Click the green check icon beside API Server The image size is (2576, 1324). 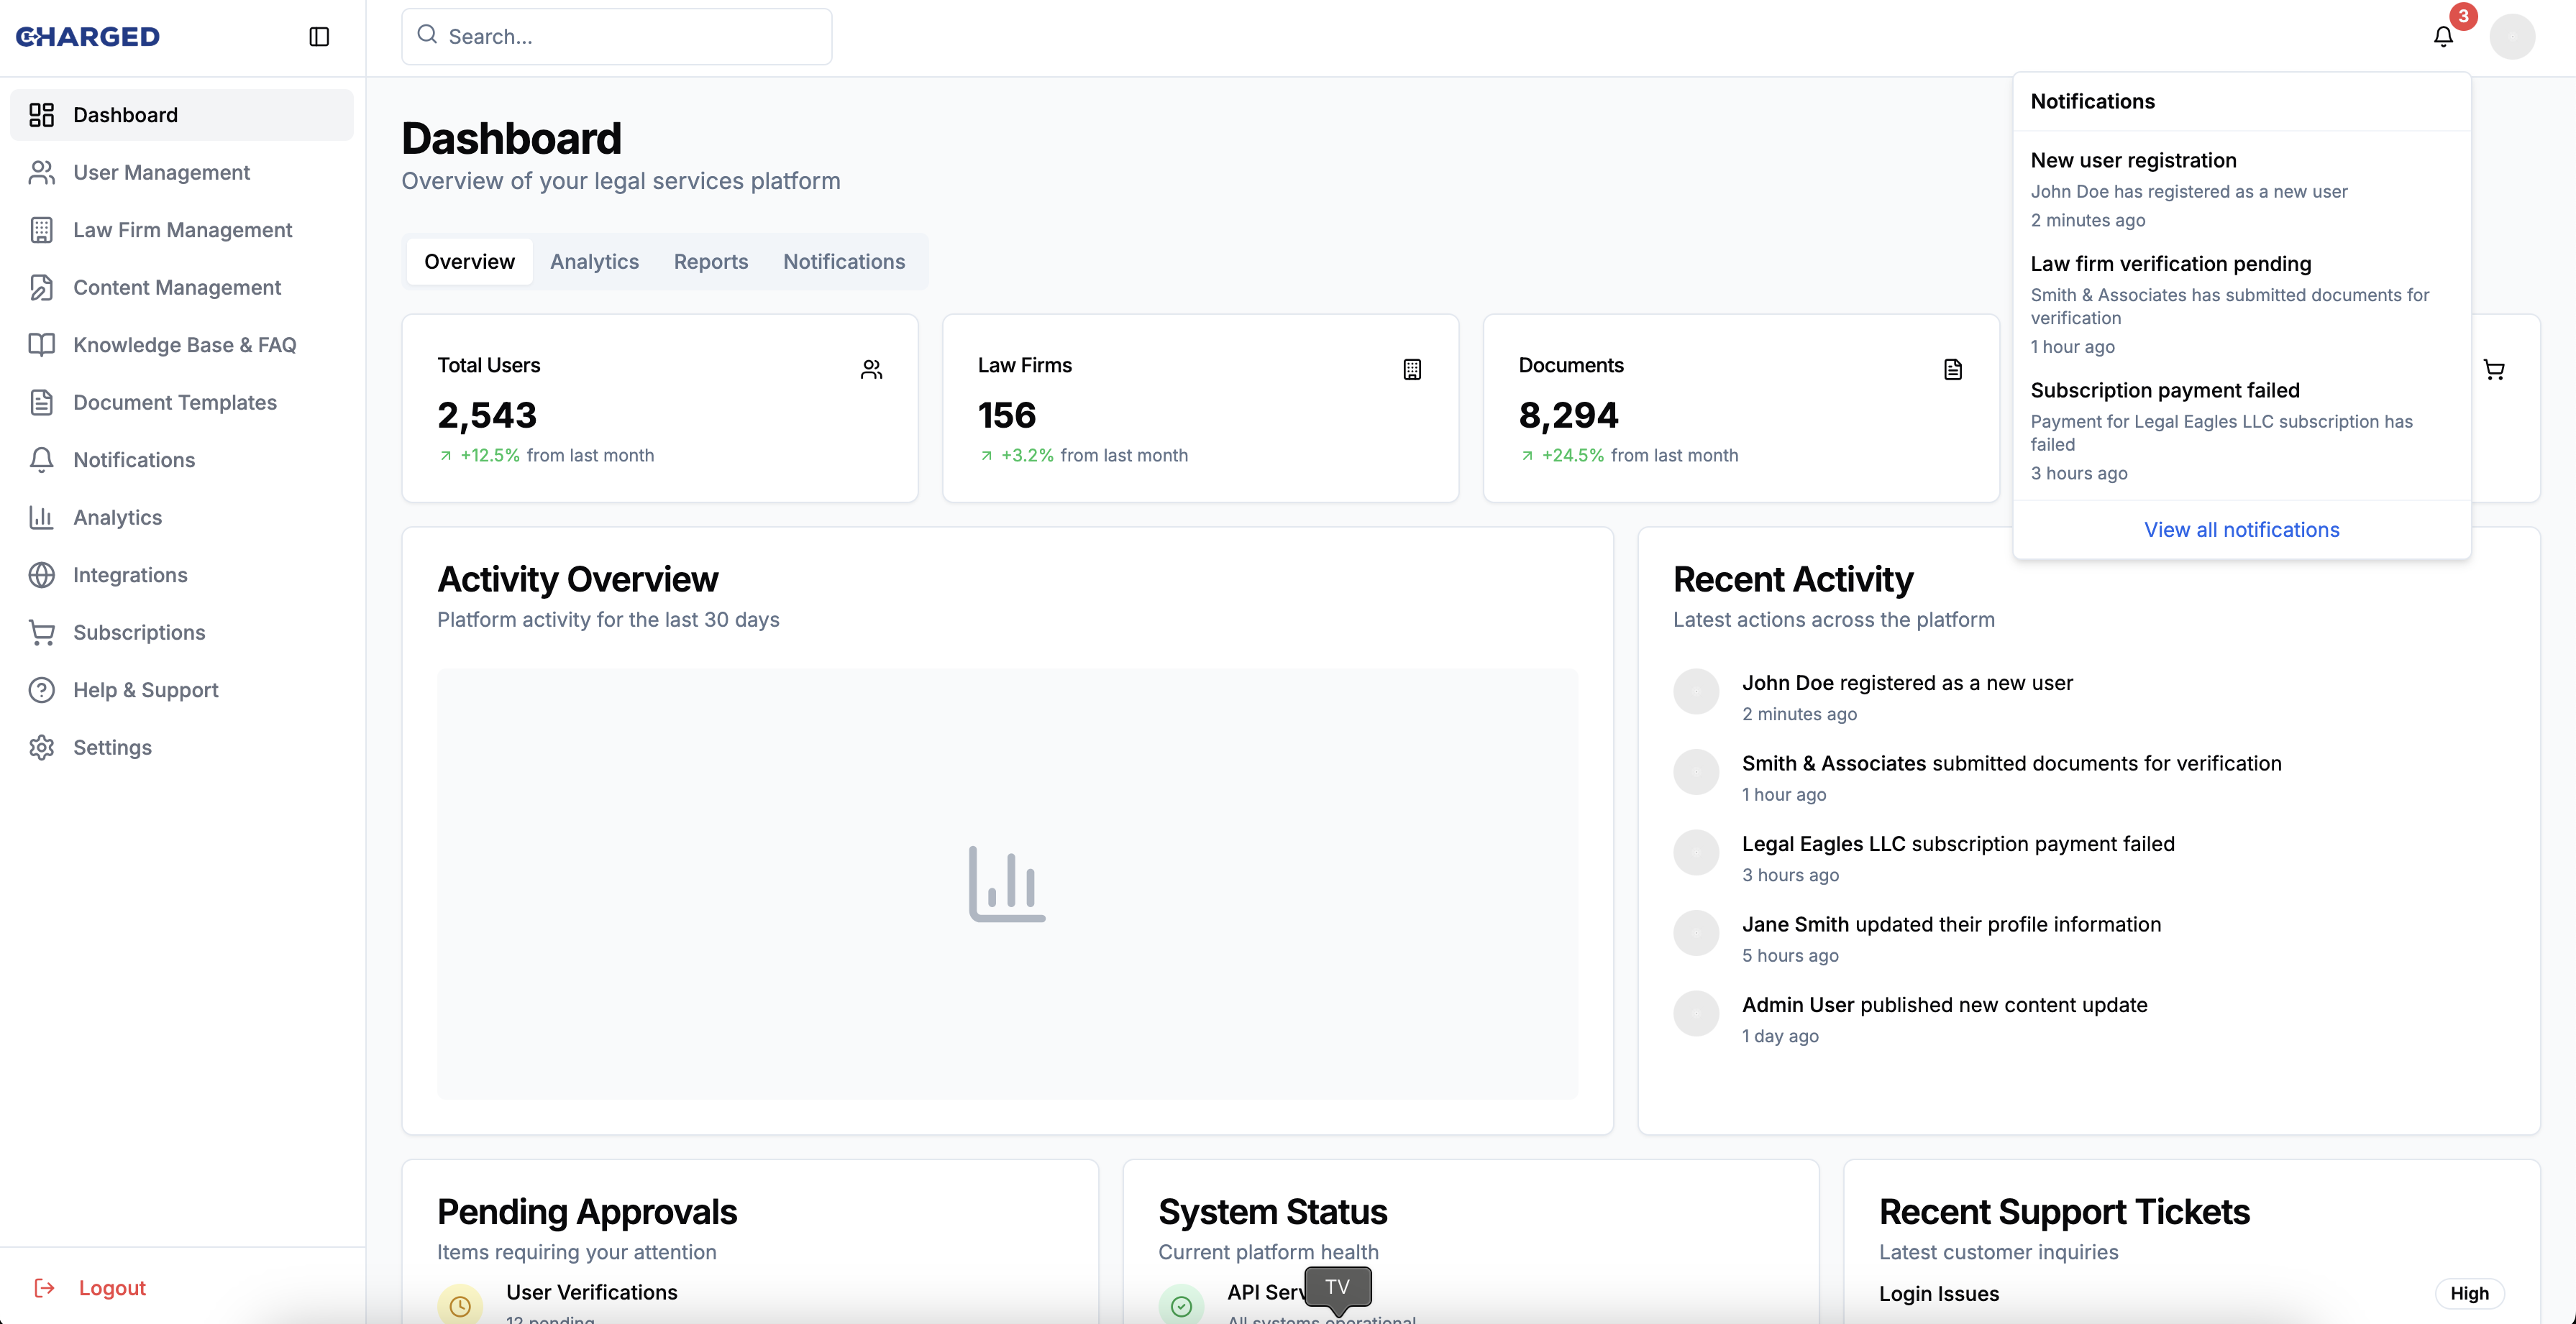pyautogui.click(x=1181, y=1306)
